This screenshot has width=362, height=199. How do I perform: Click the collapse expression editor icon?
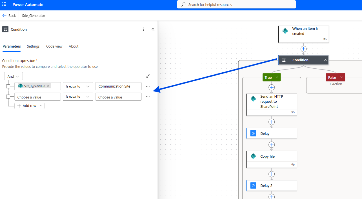click(148, 76)
